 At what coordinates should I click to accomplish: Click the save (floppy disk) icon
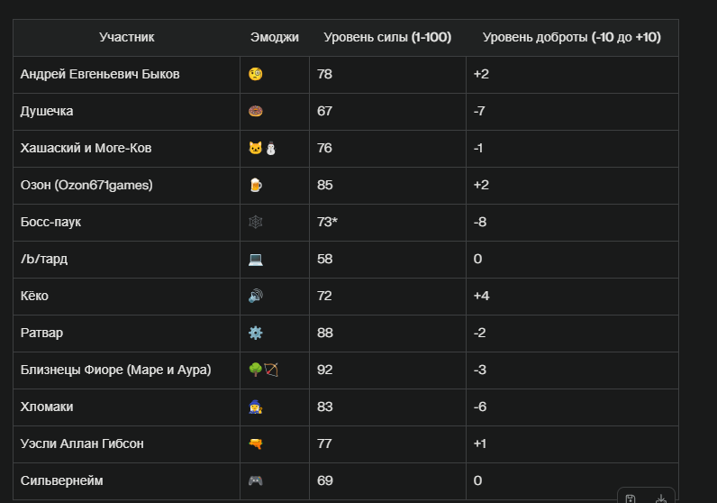(x=631, y=498)
